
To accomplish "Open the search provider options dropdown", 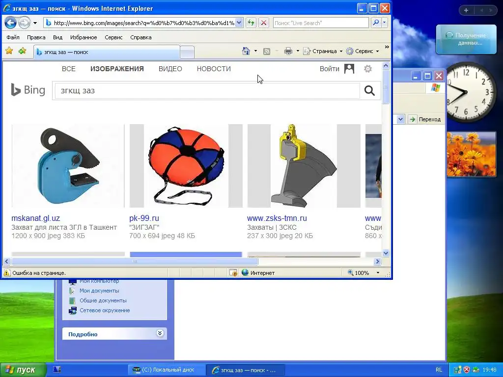I will 384,23.
